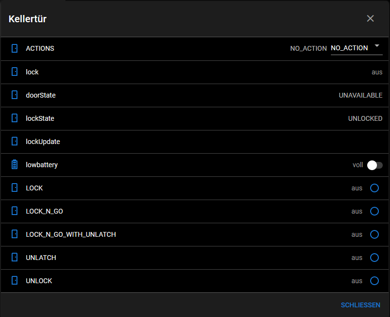Select the door icon next to doorState
Viewport: 390px width, 317px height.
[x=15, y=95]
